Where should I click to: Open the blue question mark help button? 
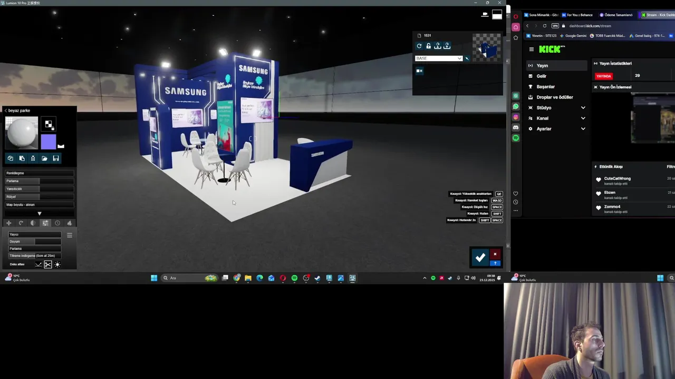(495, 263)
